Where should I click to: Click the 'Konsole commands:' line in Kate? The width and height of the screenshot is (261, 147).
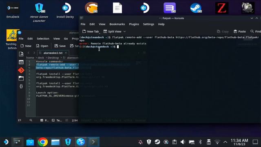(x=50, y=62)
